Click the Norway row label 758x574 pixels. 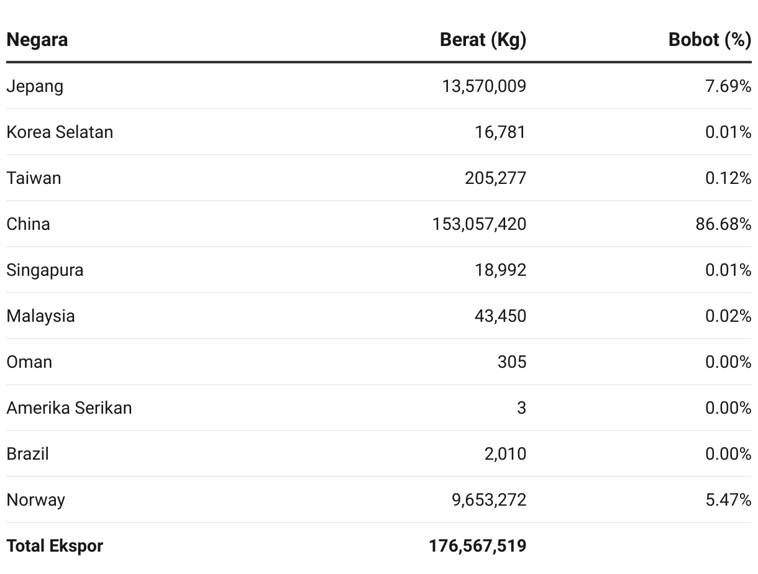[x=36, y=500]
